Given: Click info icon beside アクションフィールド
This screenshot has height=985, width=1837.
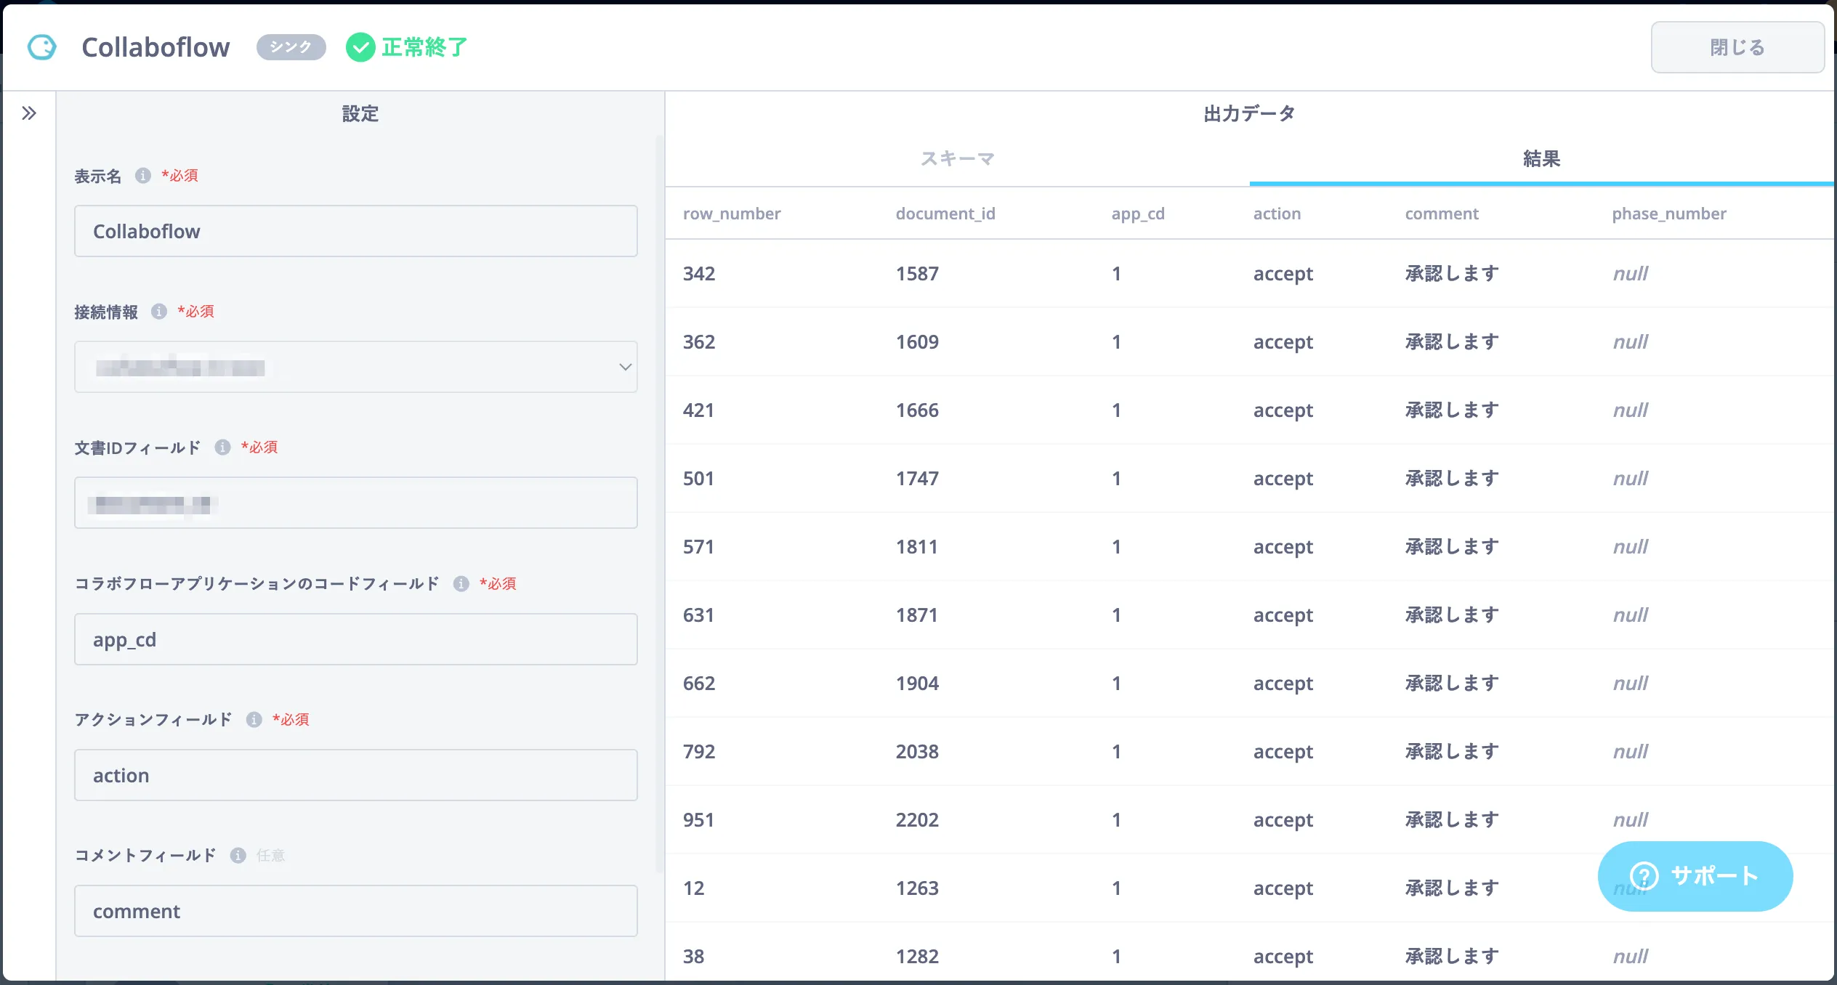Looking at the screenshot, I should (254, 720).
